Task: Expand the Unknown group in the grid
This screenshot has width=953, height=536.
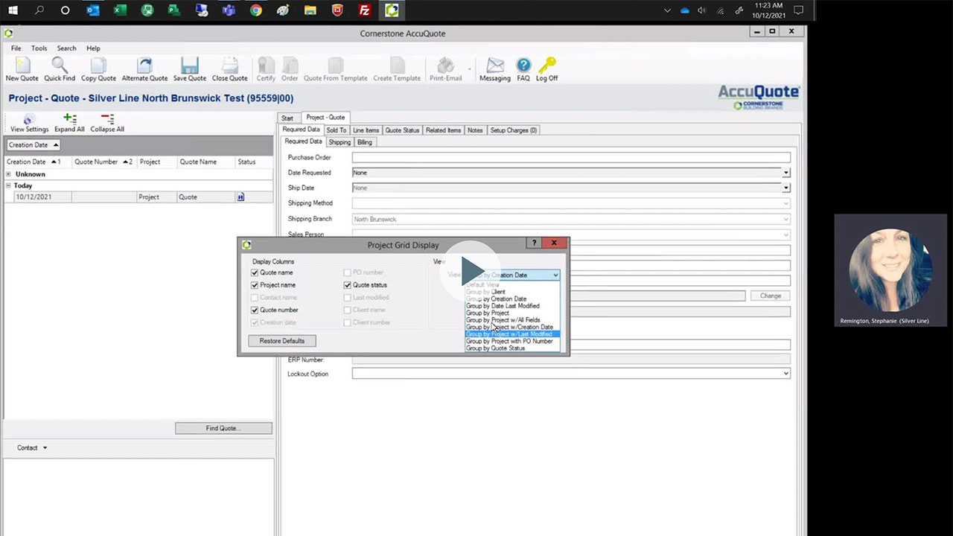Action: tap(9, 174)
